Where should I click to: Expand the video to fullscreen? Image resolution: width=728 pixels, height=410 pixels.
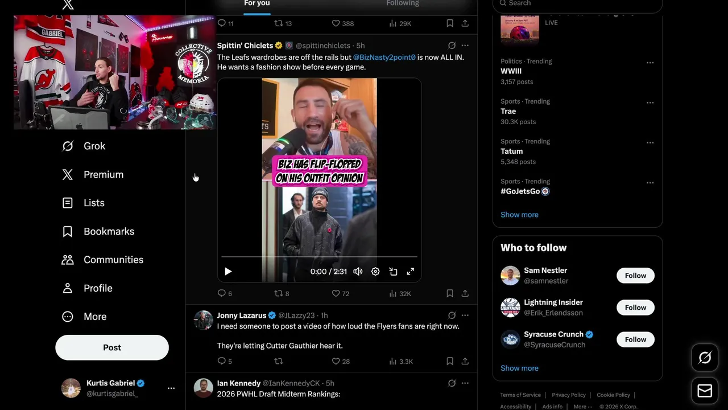(x=411, y=272)
